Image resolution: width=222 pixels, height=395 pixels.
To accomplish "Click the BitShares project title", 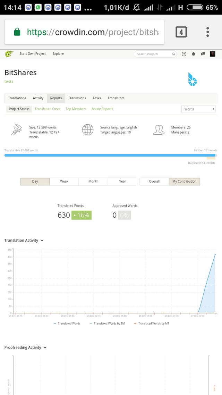I will click(x=21, y=73).
